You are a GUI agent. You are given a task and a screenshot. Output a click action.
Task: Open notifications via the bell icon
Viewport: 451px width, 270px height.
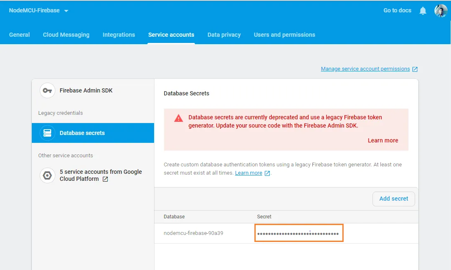point(423,11)
